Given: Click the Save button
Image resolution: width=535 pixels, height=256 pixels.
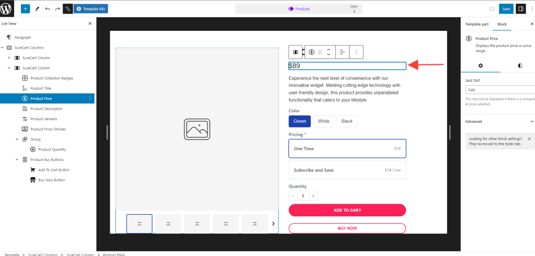Looking at the screenshot, I should click(506, 9).
